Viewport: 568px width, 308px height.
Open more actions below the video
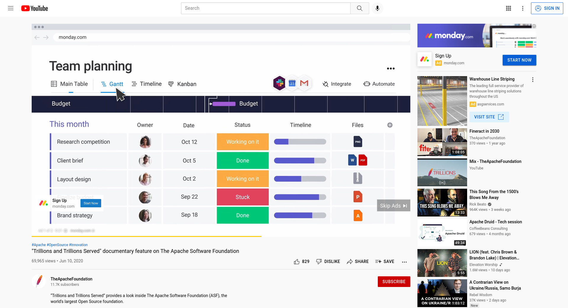click(404, 262)
